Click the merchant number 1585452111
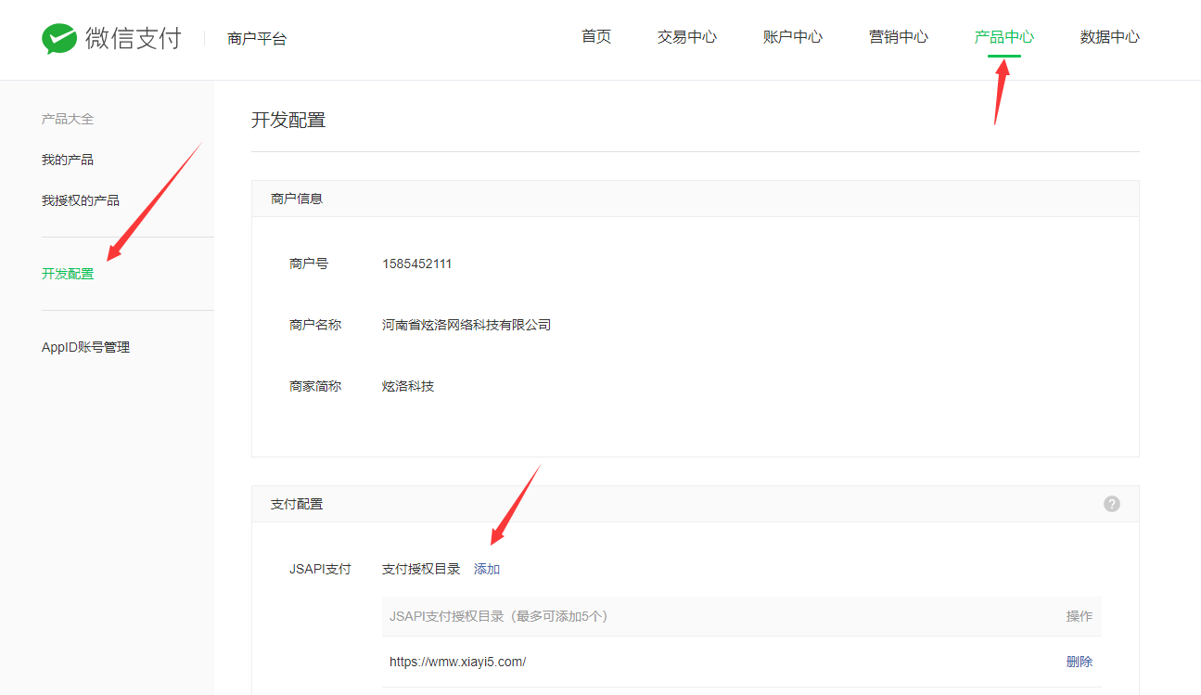Screen dimensions: 1201x695 pyautogui.click(x=417, y=264)
